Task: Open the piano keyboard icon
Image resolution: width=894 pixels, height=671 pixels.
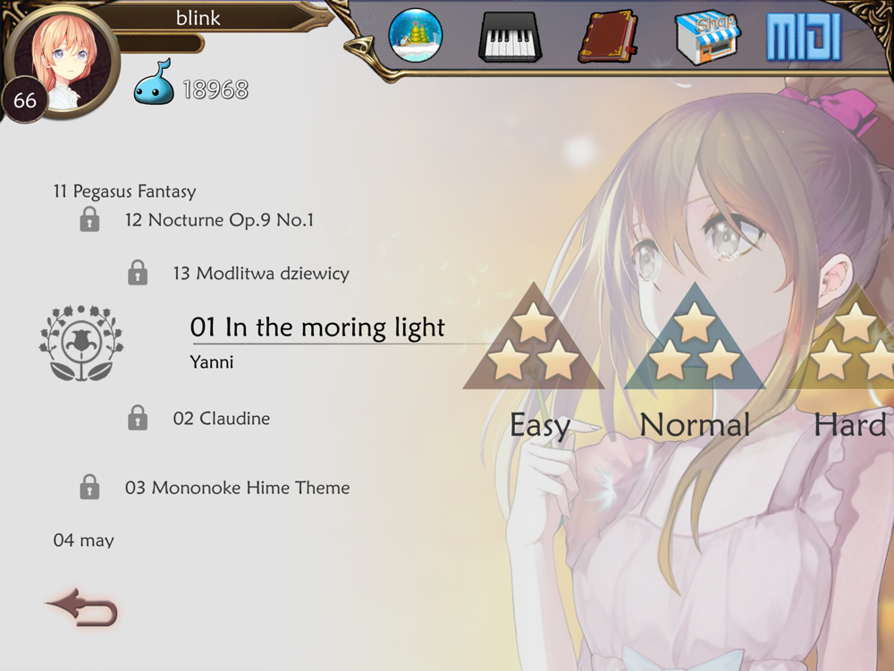Action: coord(510,37)
